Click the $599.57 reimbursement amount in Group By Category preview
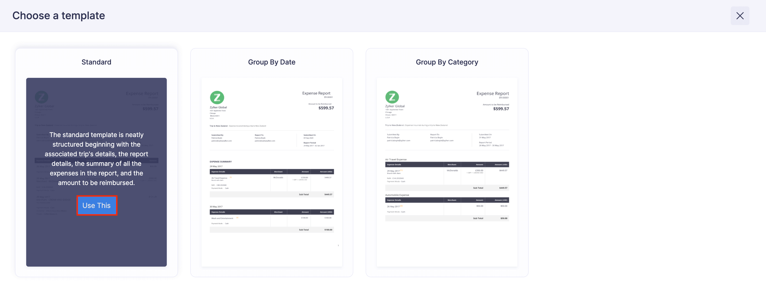 (x=501, y=109)
